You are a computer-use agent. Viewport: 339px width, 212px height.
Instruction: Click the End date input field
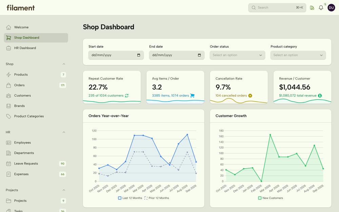pyautogui.click(x=177, y=55)
